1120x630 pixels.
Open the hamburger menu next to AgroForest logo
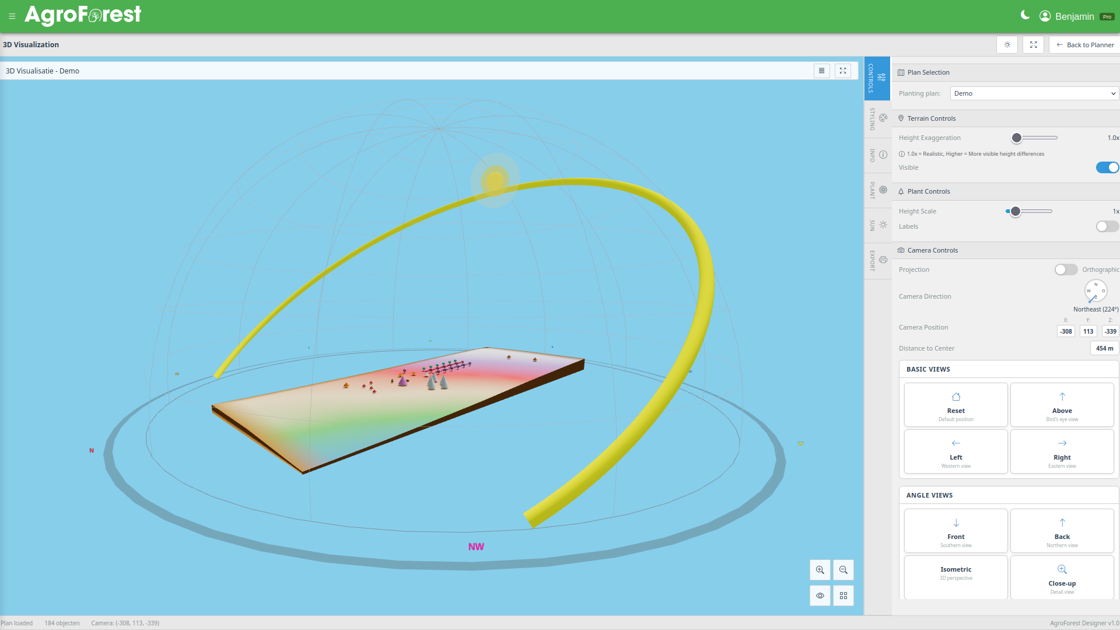12,16
